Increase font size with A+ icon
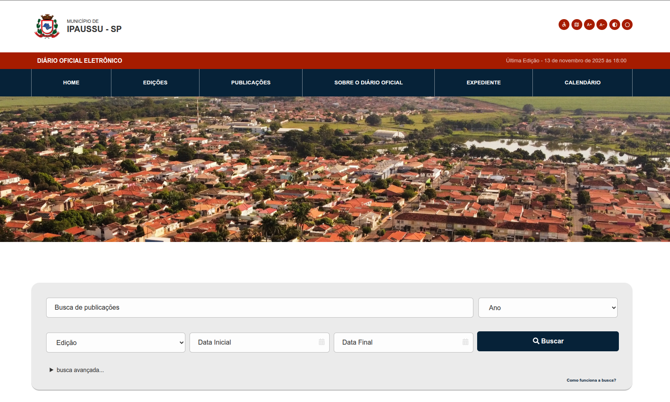This screenshot has width=670, height=402. point(589,25)
